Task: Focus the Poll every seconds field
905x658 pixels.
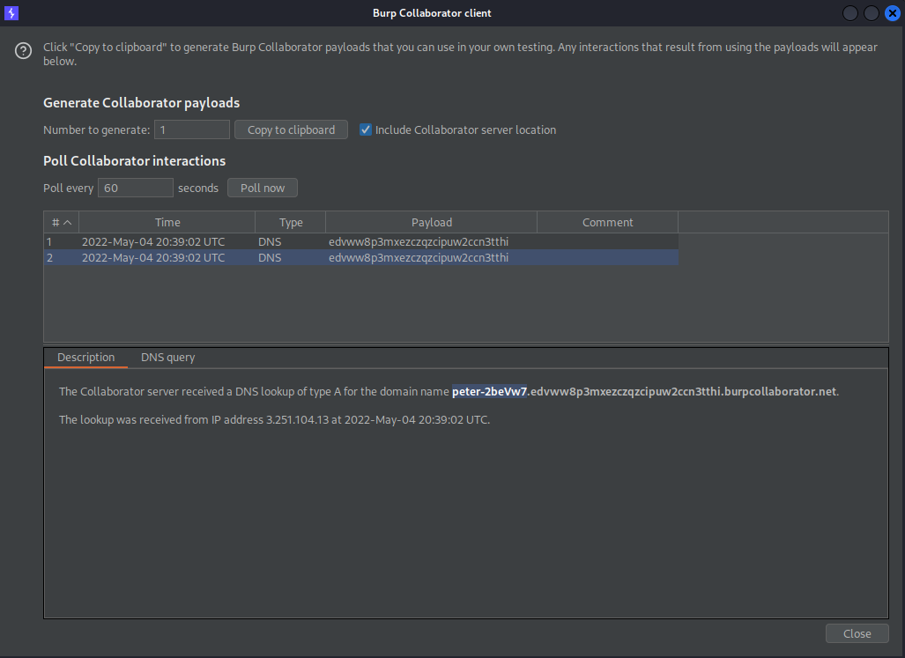Action: [x=136, y=188]
